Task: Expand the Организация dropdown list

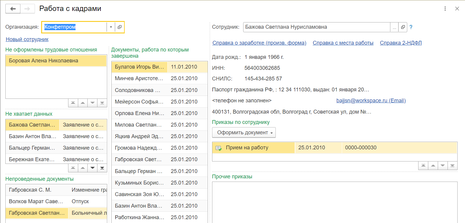Action: tap(111, 27)
